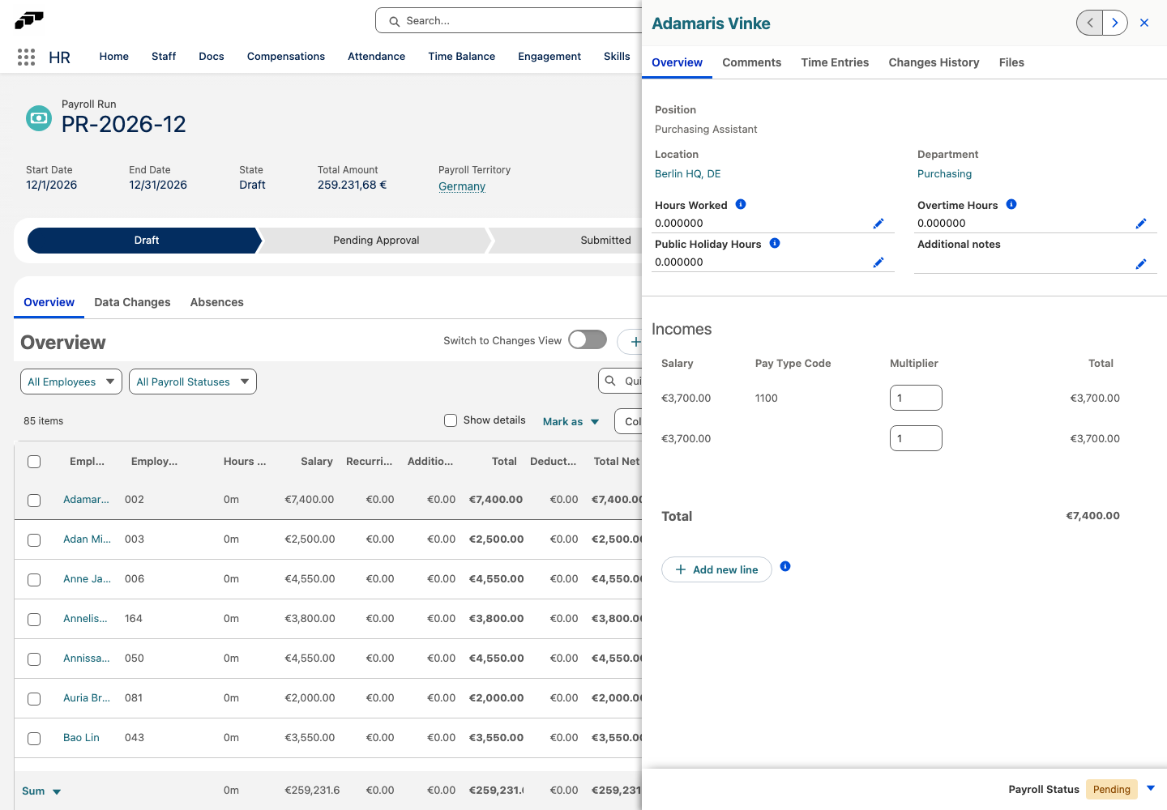
Task: Check the Adamaris row checkbox (002)
Action: tap(34, 501)
